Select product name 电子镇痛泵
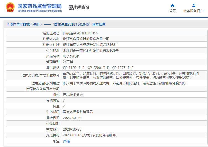 point(71,56)
